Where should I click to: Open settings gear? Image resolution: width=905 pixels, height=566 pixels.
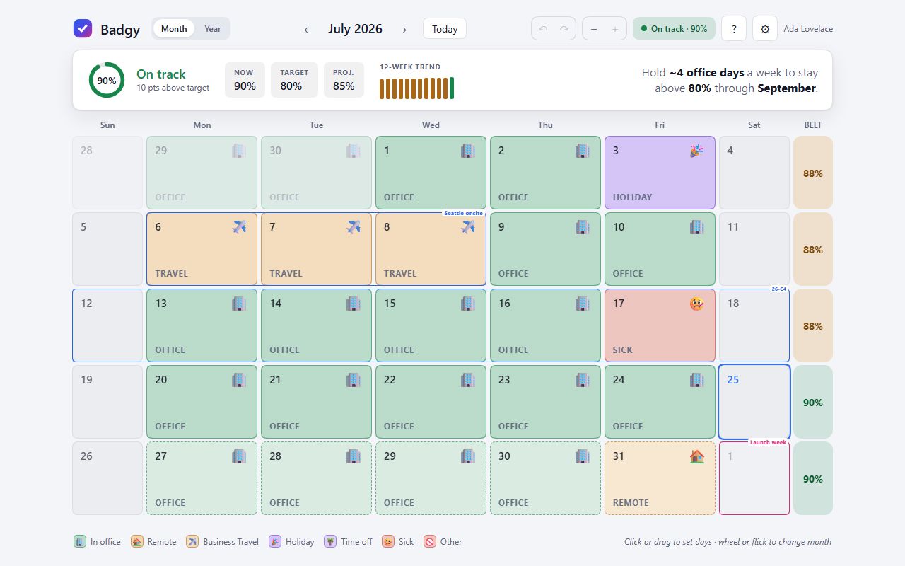[x=765, y=29]
